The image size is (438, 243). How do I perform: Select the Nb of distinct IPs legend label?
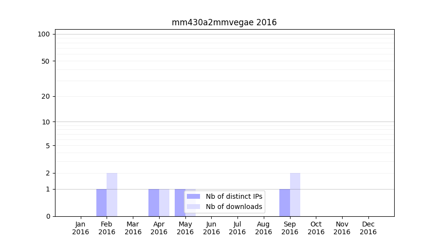coord(234,196)
